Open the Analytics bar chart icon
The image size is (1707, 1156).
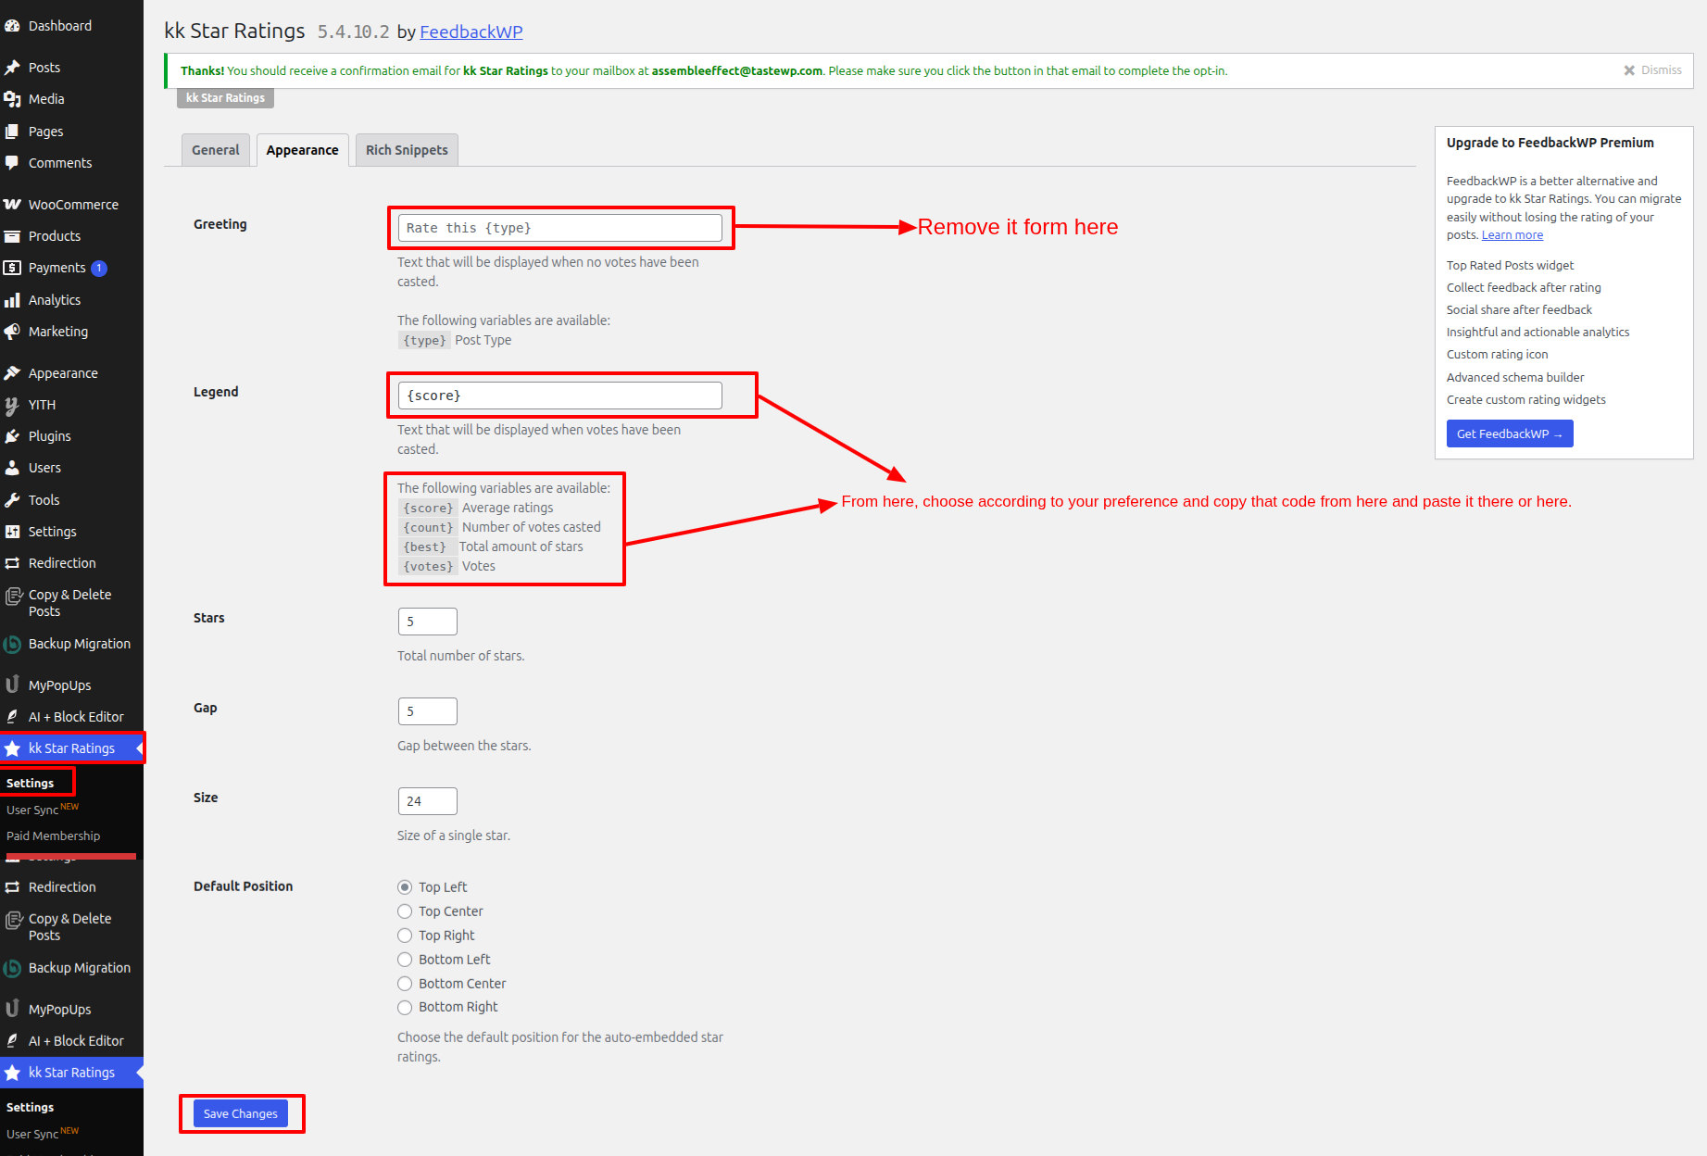coord(12,300)
